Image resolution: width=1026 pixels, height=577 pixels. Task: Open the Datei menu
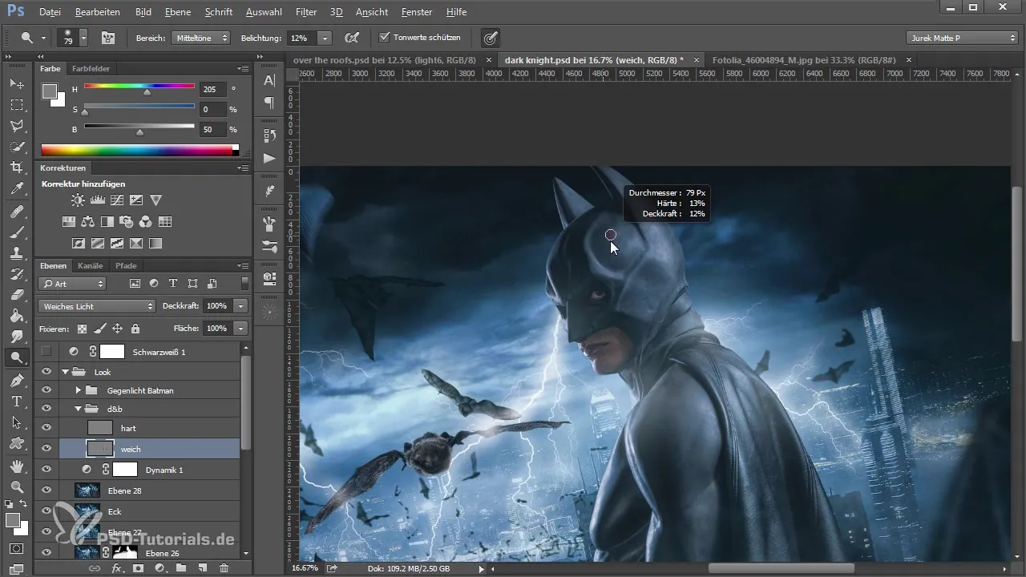click(x=50, y=12)
